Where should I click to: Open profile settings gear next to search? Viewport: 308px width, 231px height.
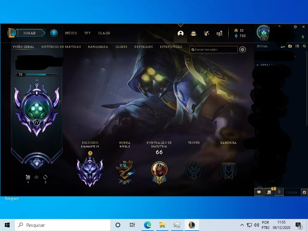click(x=243, y=50)
